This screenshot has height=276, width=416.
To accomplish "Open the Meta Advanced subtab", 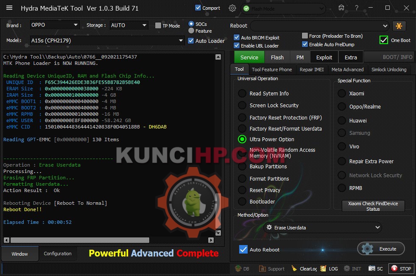I will [x=348, y=70].
